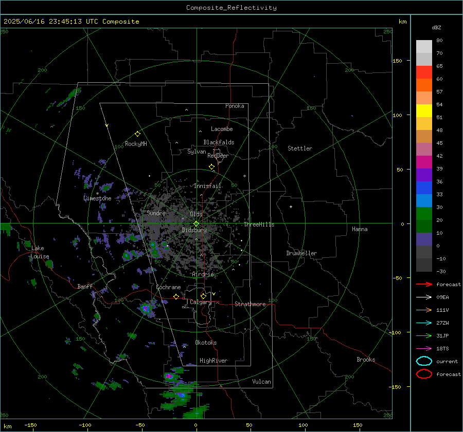Click the Stettler map label

click(x=300, y=148)
